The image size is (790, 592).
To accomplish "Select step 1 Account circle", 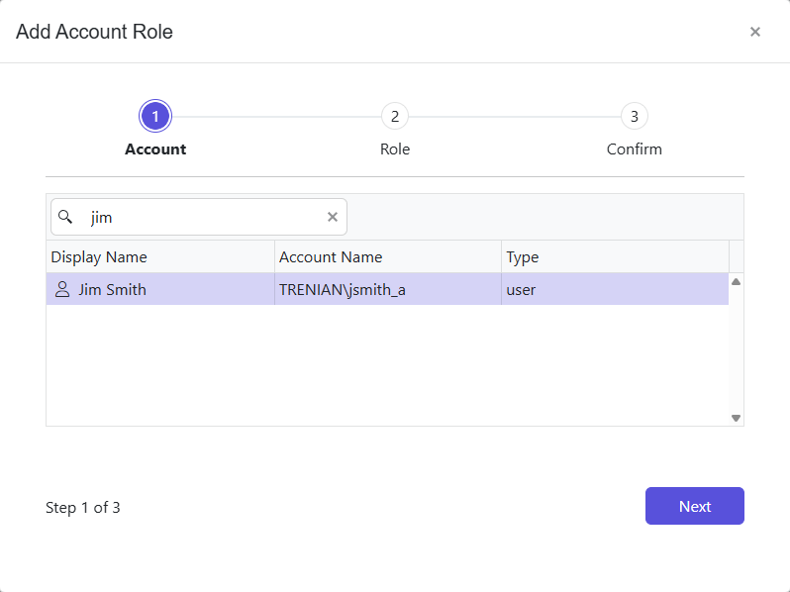I will [155, 117].
